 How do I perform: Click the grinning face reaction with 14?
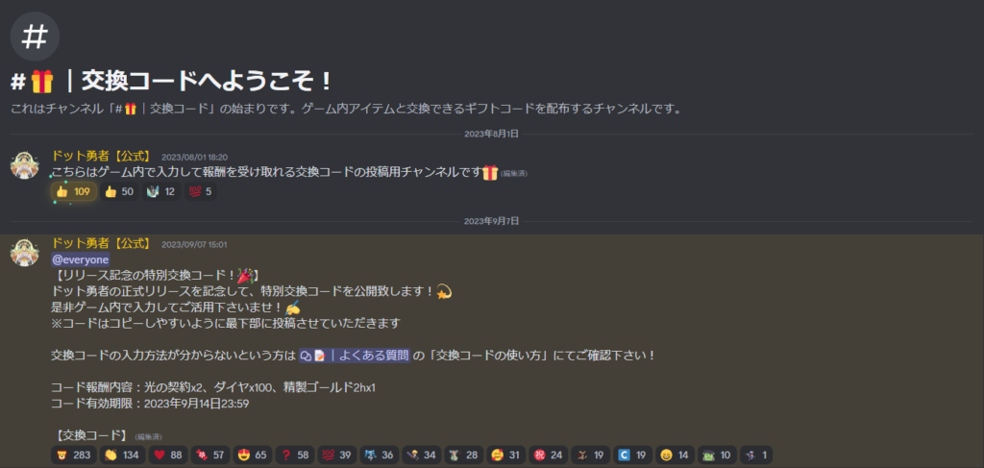click(x=675, y=455)
